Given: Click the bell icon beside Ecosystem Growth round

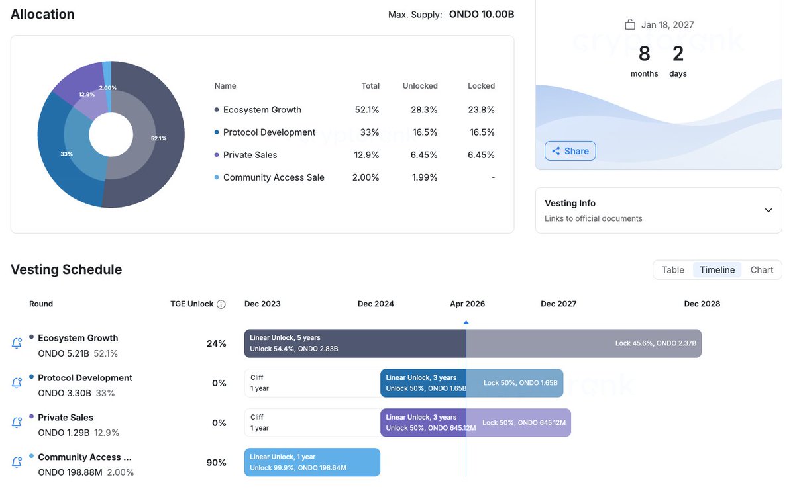Looking at the screenshot, I should point(17,343).
